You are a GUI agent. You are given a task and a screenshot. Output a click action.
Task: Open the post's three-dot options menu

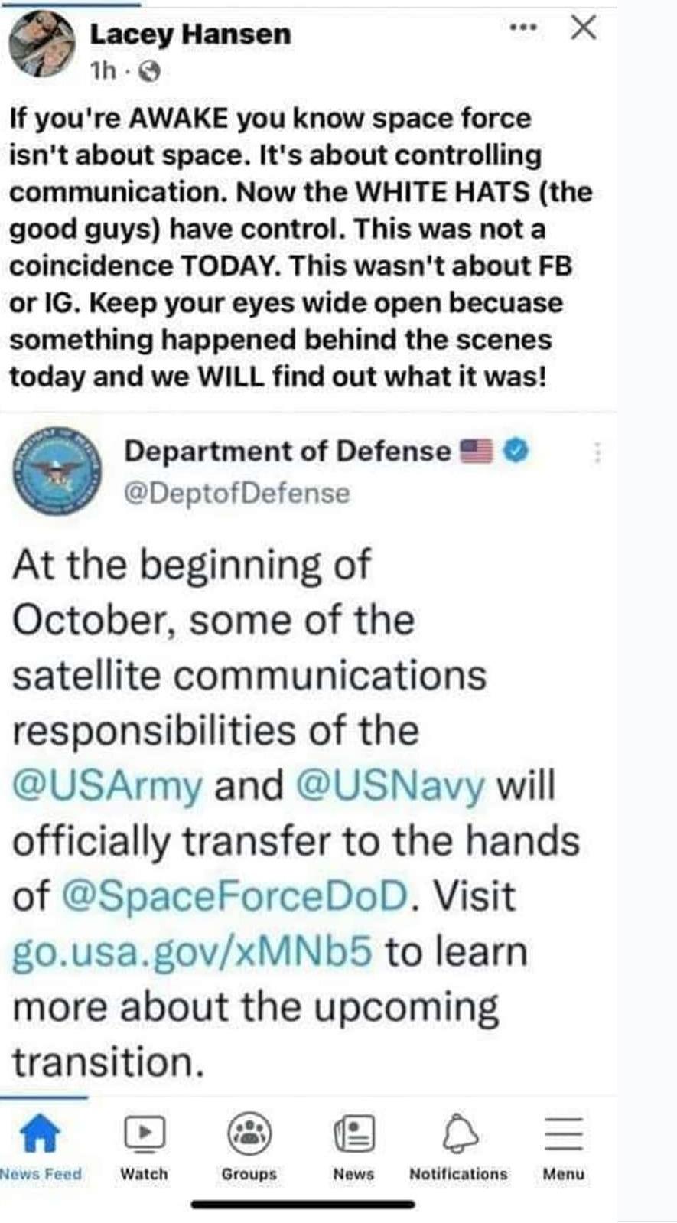[523, 28]
